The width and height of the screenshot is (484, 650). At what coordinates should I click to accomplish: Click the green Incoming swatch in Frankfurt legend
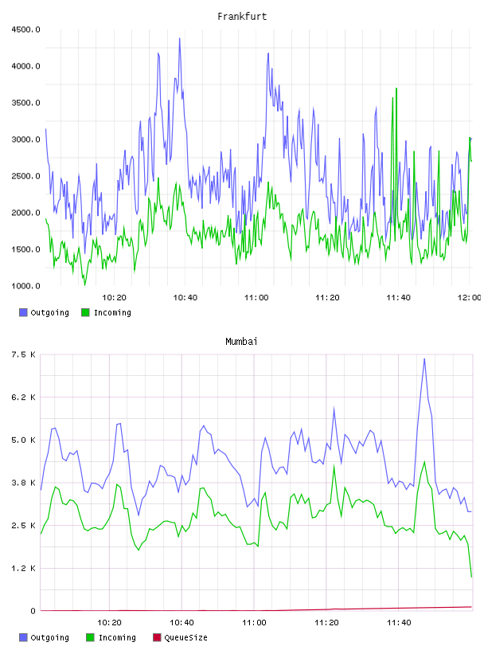(x=85, y=312)
